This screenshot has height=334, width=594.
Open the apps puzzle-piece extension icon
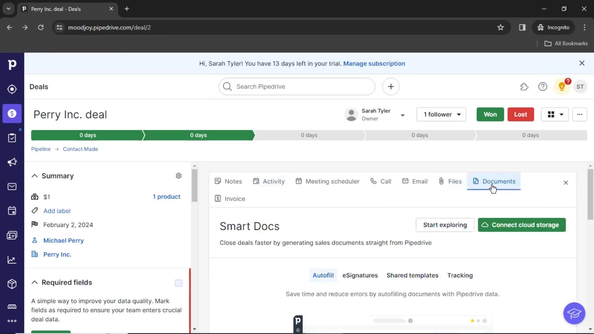click(x=524, y=87)
